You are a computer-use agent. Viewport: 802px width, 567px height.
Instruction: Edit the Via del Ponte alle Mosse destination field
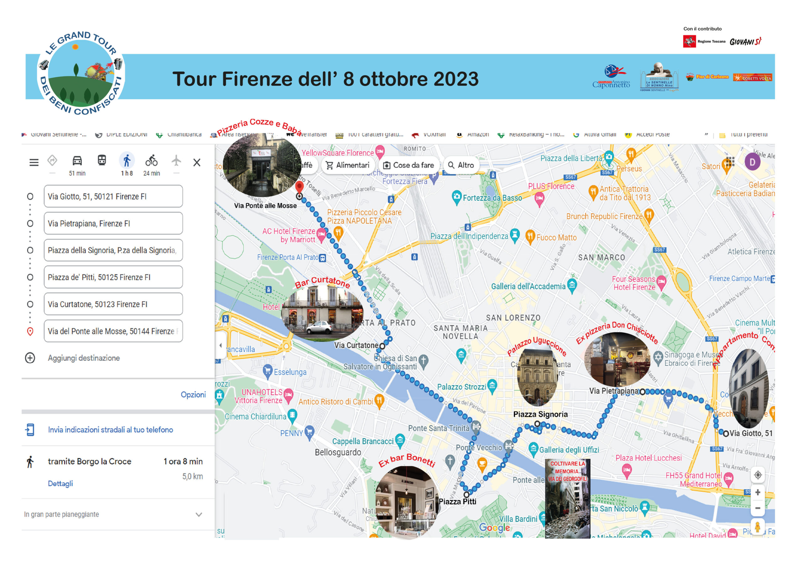[x=113, y=331]
